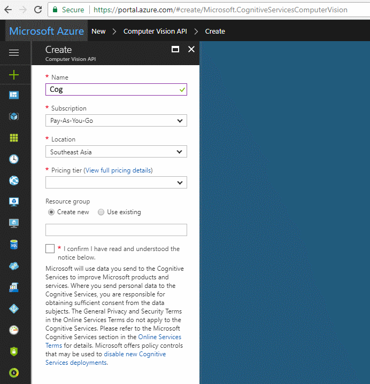Viewport: 370px width, 384px height.
Task: Go forward in the browser
Action: [23, 10]
